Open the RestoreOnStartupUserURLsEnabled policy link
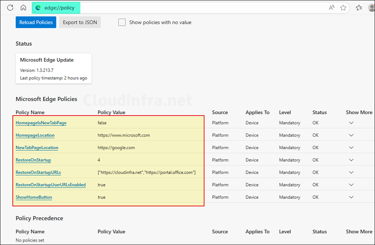Viewport: 375px width, 245px height. [x=51, y=185]
